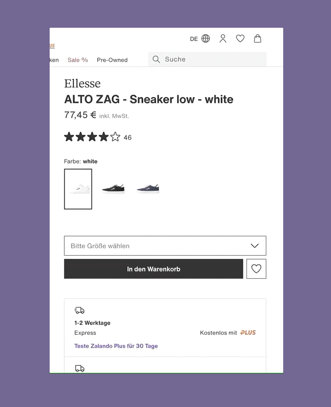Select the white sneaker color option
This screenshot has width=331, height=407.
(78, 189)
